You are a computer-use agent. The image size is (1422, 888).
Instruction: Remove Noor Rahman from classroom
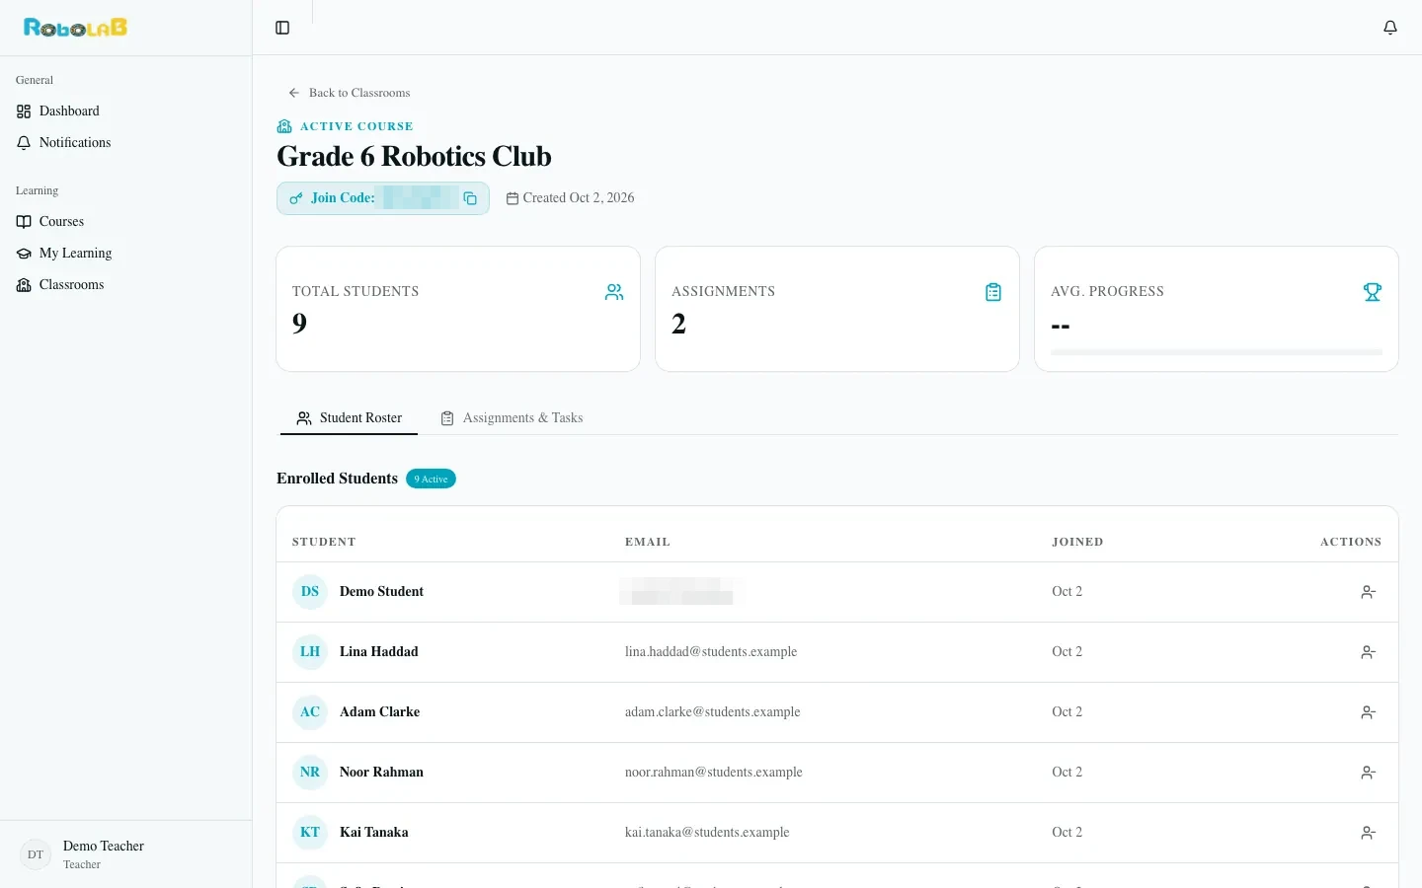click(1369, 773)
